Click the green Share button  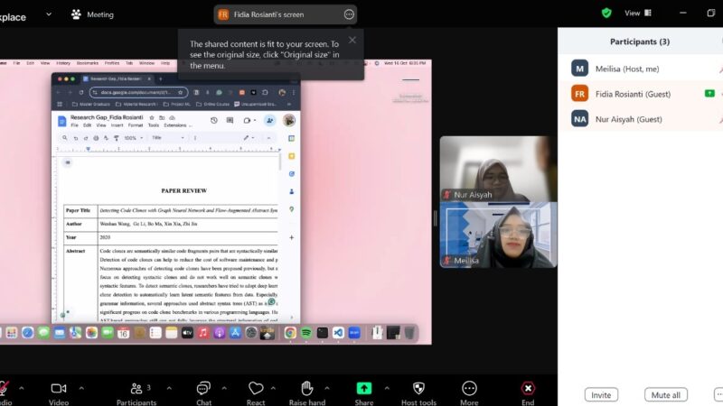(x=363, y=388)
